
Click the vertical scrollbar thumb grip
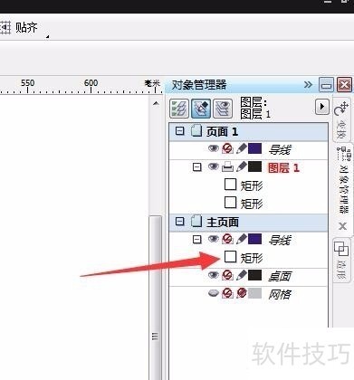(155, 336)
